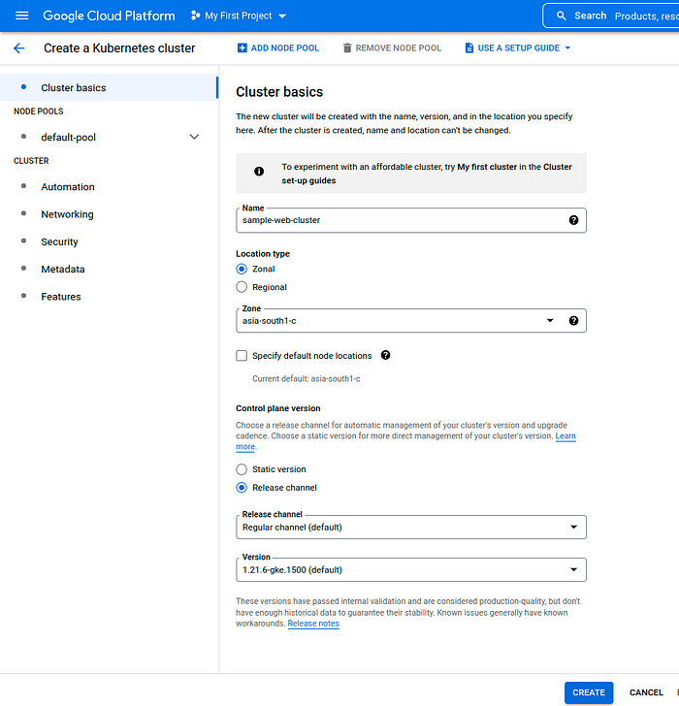Open default-pool node pool settings
This screenshot has width=679, height=706.
(69, 138)
